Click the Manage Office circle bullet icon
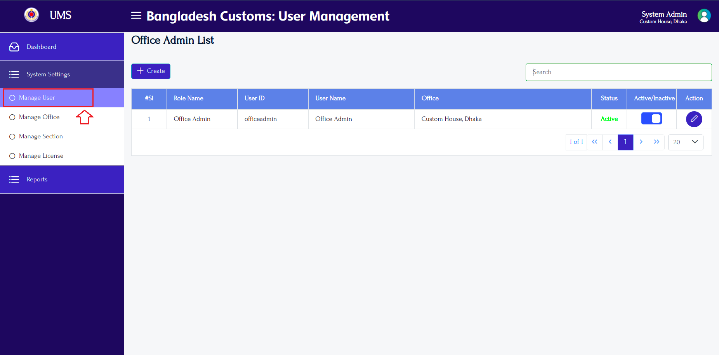This screenshot has width=719, height=355. [12, 117]
